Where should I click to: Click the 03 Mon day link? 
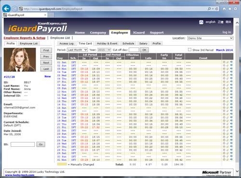tap(62, 69)
